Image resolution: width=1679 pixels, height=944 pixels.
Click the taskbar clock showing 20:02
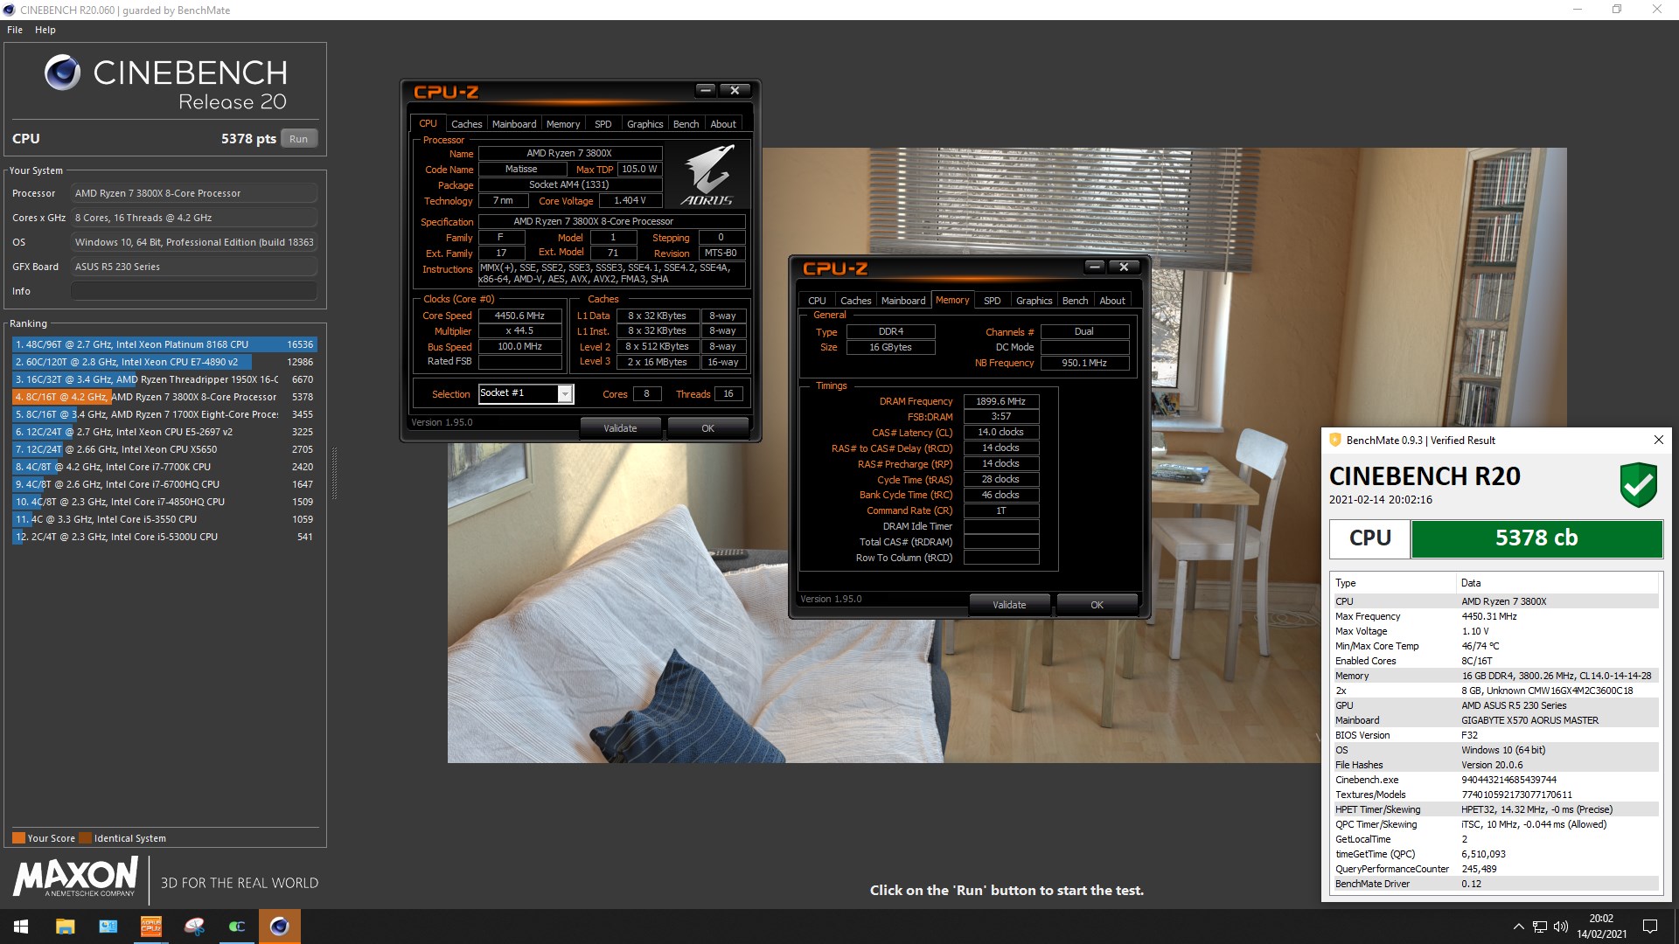tap(1601, 927)
